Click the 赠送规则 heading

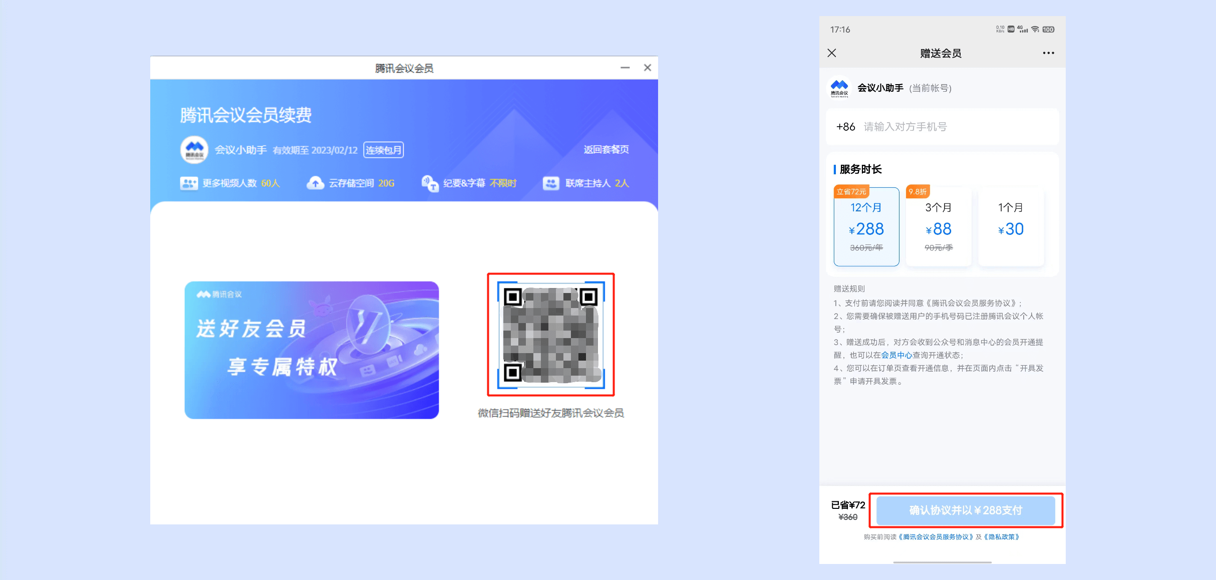click(x=849, y=288)
